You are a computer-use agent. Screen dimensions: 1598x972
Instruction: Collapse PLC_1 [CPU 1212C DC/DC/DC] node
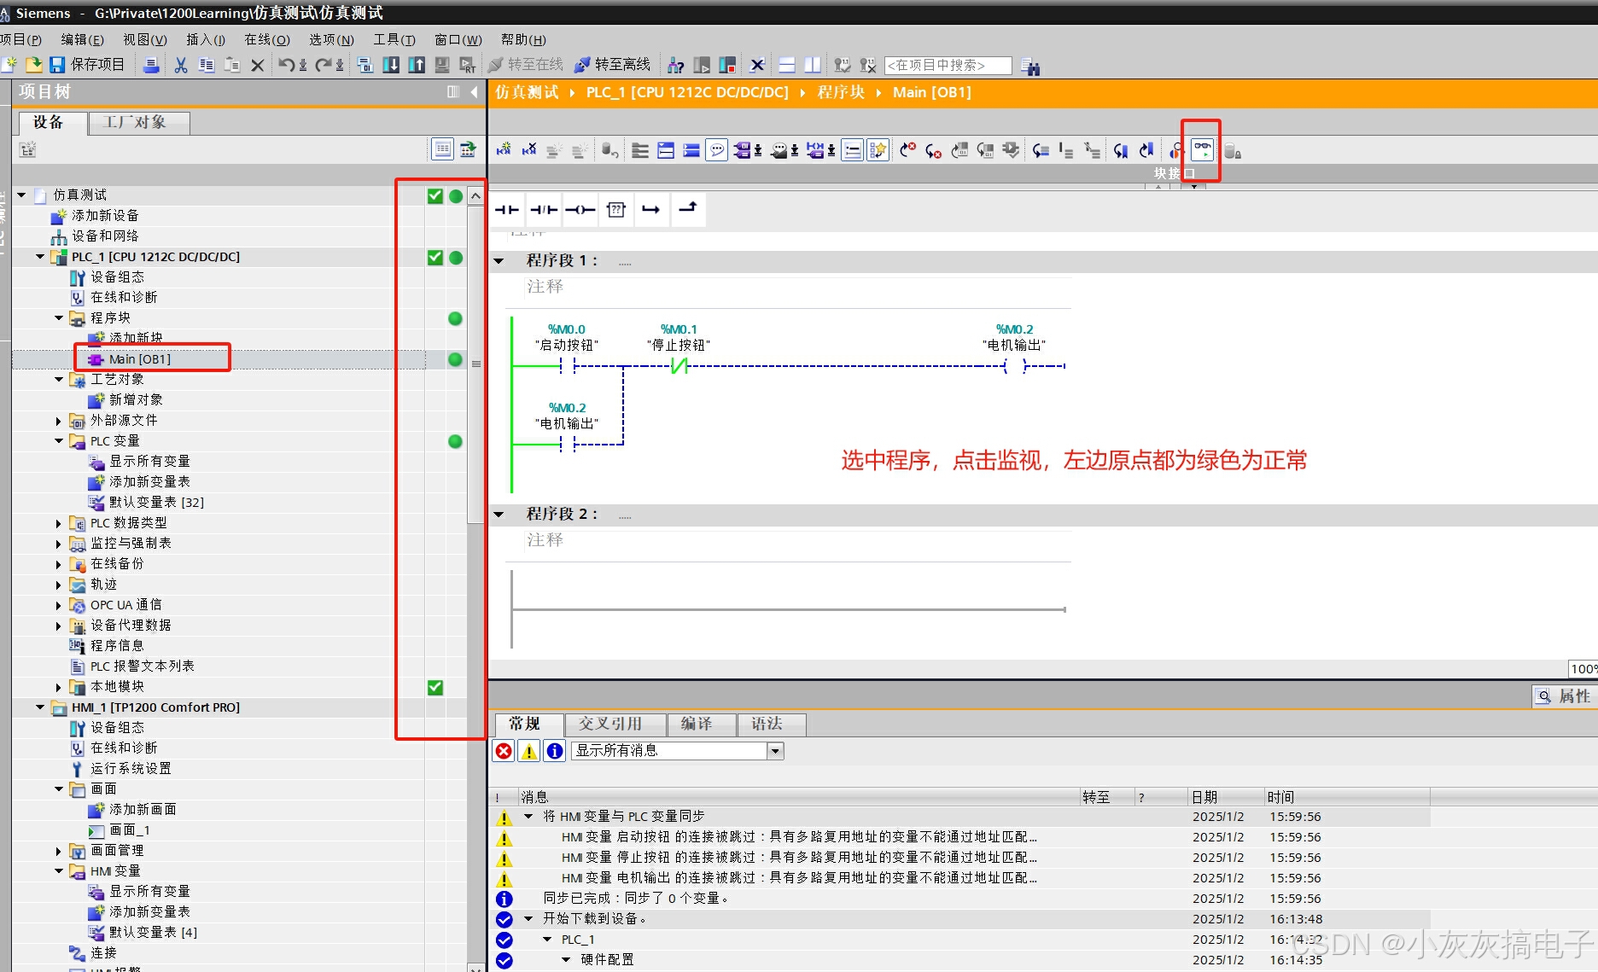(40, 257)
